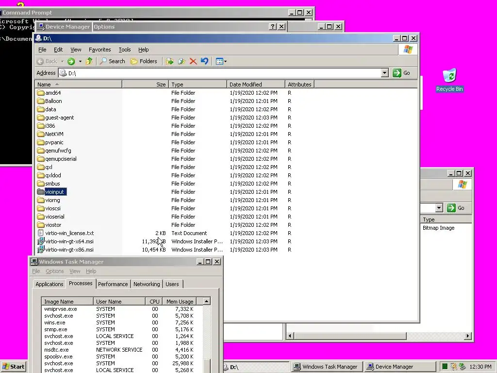The width and height of the screenshot is (497, 373).
Task: Select the amd64 folder icon
Action: pyautogui.click(x=41, y=93)
